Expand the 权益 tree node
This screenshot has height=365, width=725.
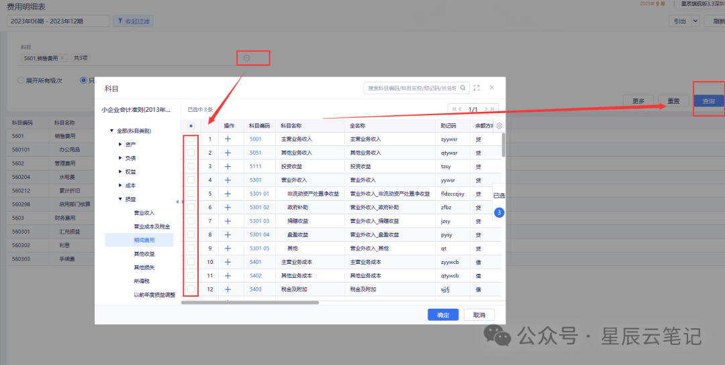(120, 171)
